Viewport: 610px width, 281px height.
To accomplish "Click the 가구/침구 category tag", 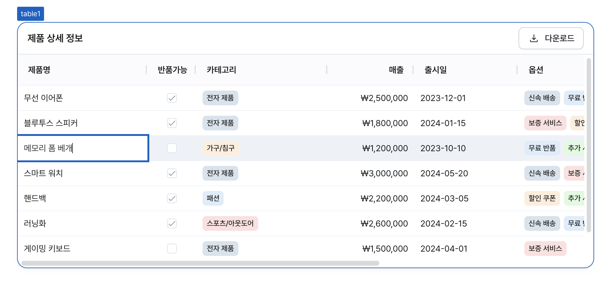I will [x=221, y=148].
